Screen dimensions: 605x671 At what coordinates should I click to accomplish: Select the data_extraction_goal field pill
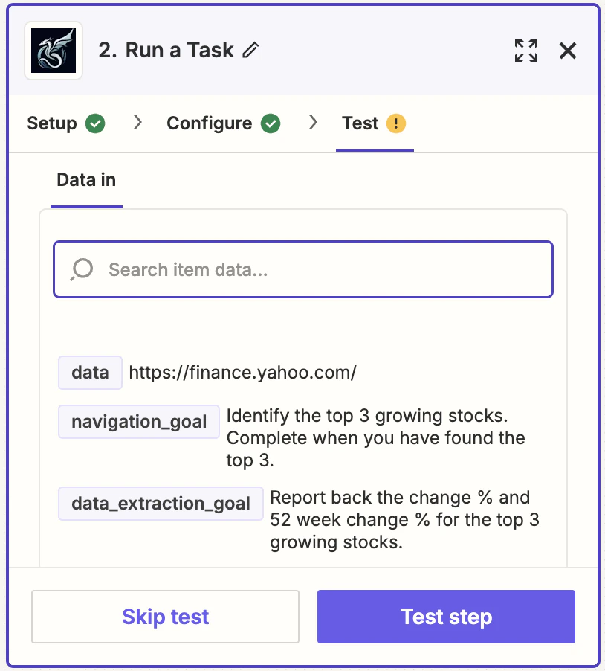click(x=161, y=504)
